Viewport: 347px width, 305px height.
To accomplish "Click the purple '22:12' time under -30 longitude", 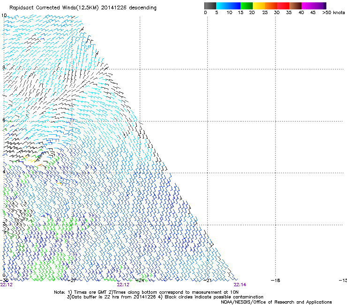I will (x=7, y=285).
